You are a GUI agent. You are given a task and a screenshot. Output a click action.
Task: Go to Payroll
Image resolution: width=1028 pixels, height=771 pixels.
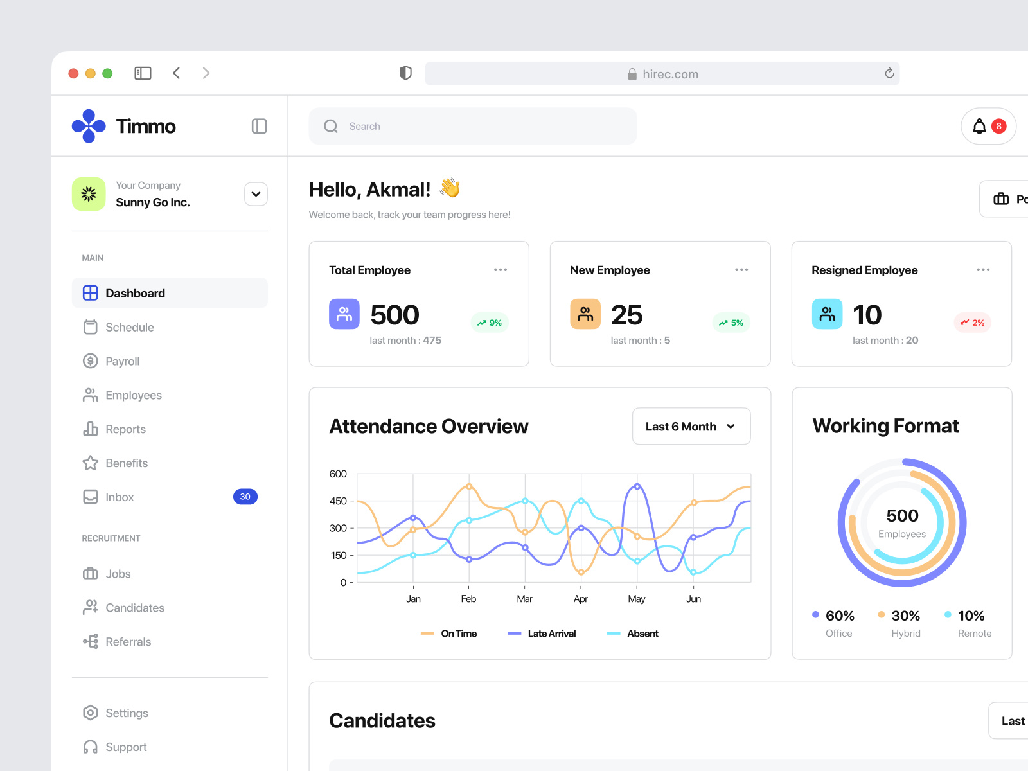170,361
